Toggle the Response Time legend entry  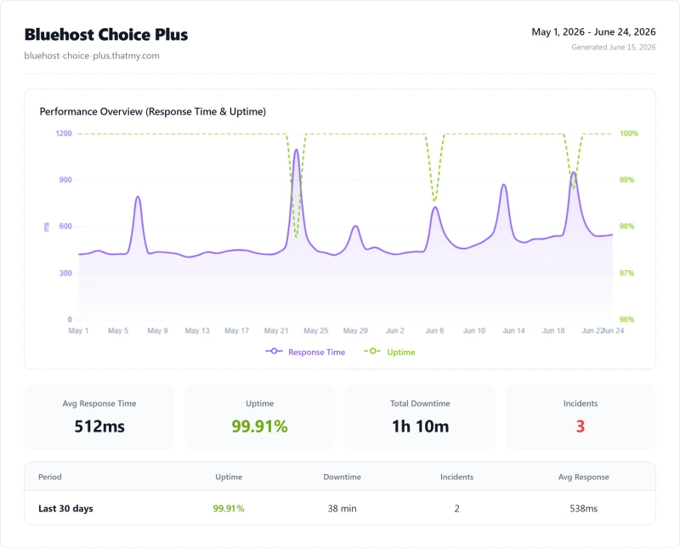[305, 352]
